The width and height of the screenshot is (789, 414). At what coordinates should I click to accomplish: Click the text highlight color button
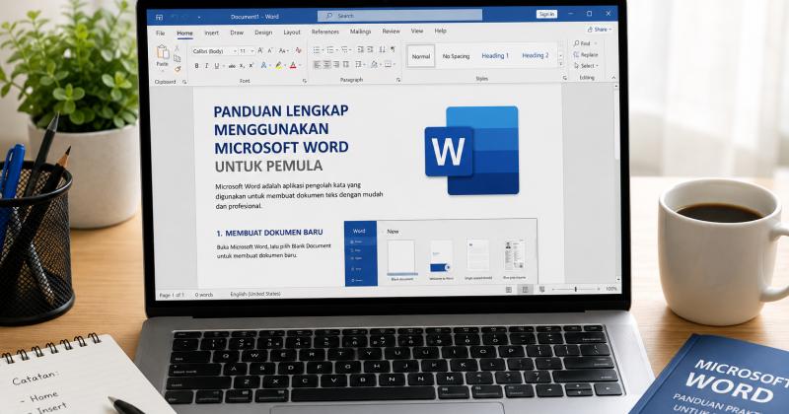click(278, 65)
